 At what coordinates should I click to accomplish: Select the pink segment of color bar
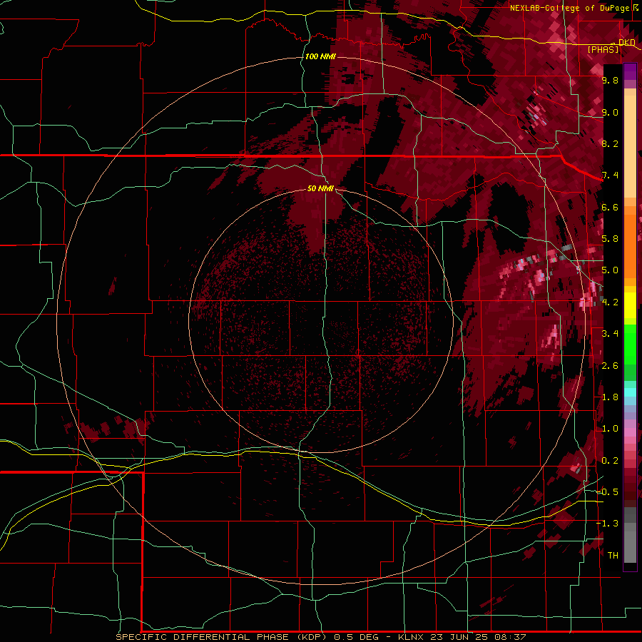(630, 432)
